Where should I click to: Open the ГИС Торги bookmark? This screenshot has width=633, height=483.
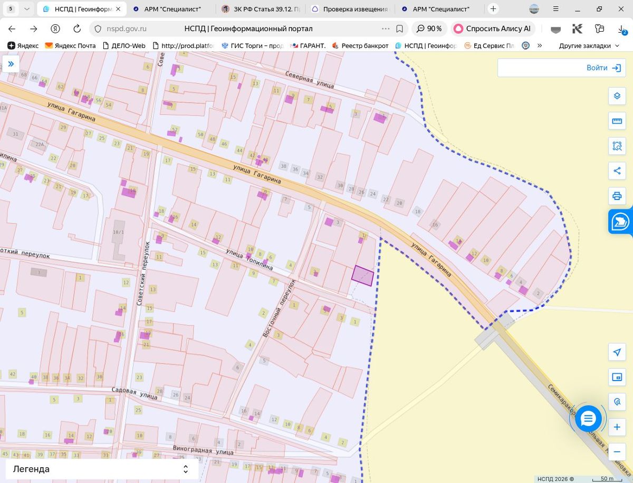click(252, 45)
